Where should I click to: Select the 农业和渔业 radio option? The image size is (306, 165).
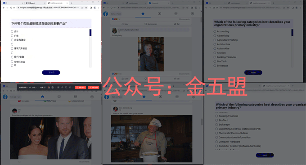click(12, 40)
